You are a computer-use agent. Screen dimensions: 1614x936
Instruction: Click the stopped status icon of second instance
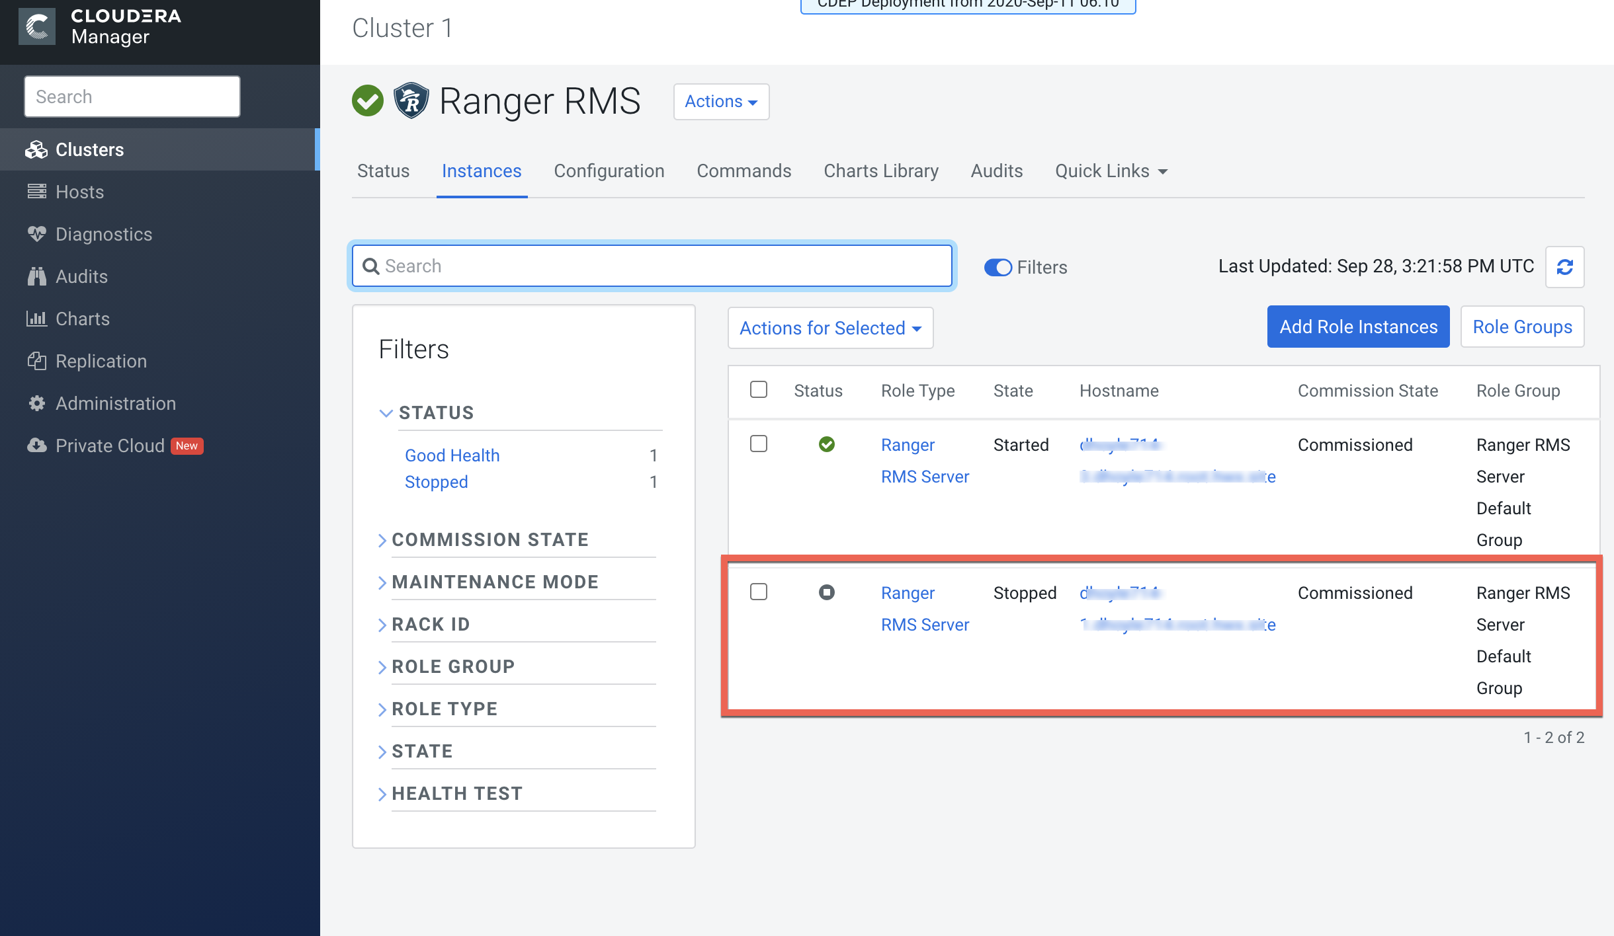coord(826,592)
